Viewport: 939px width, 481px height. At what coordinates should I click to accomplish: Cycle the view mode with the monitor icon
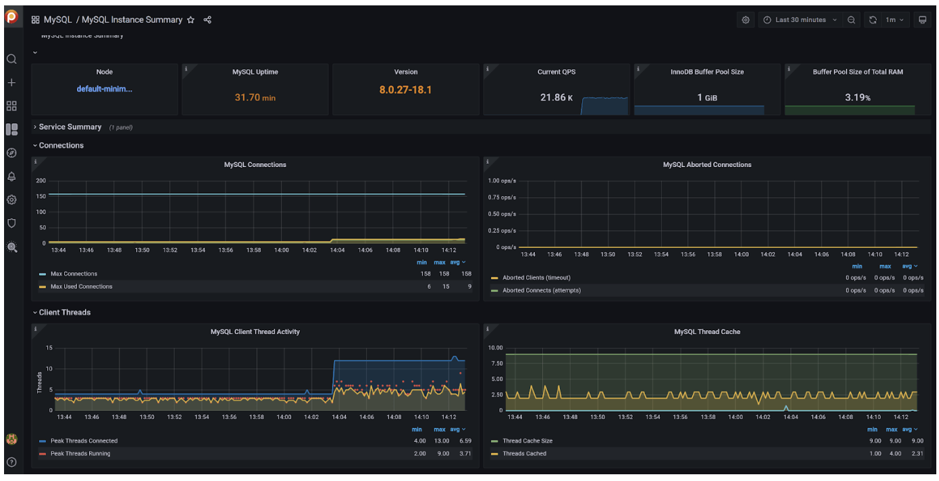pyautogui.click(x=923, y=20)
